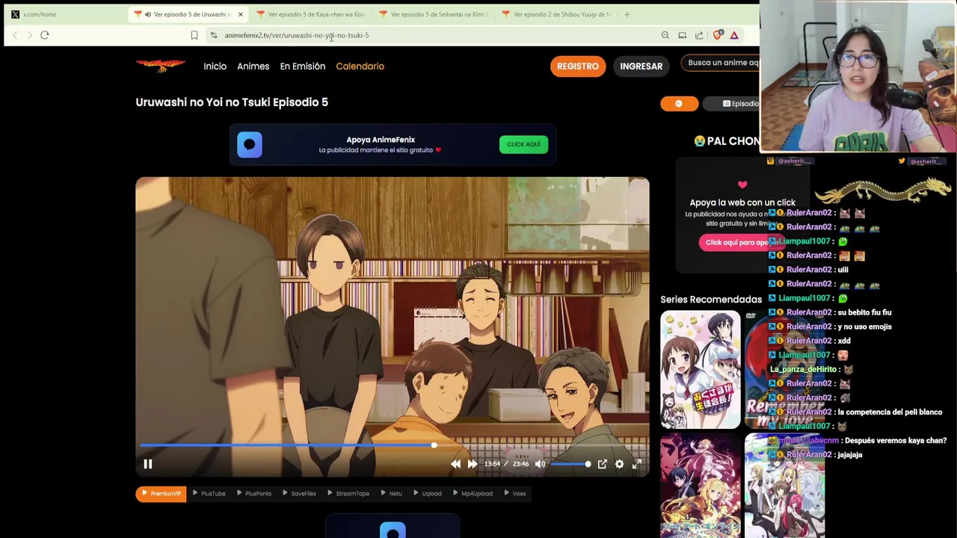Viewport: 957px width, 538px height.
Task: Pause the video player
Action: (x=148, y=464)
